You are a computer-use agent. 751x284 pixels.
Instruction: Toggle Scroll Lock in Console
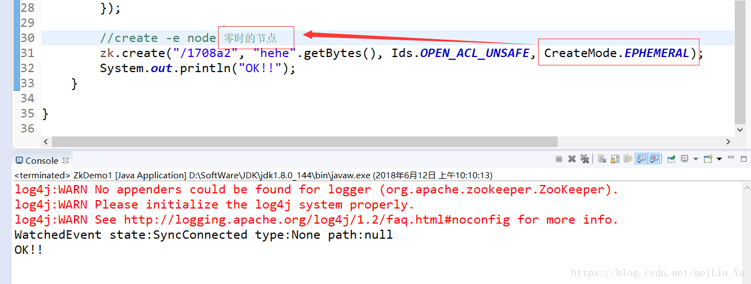coord(615,159)
